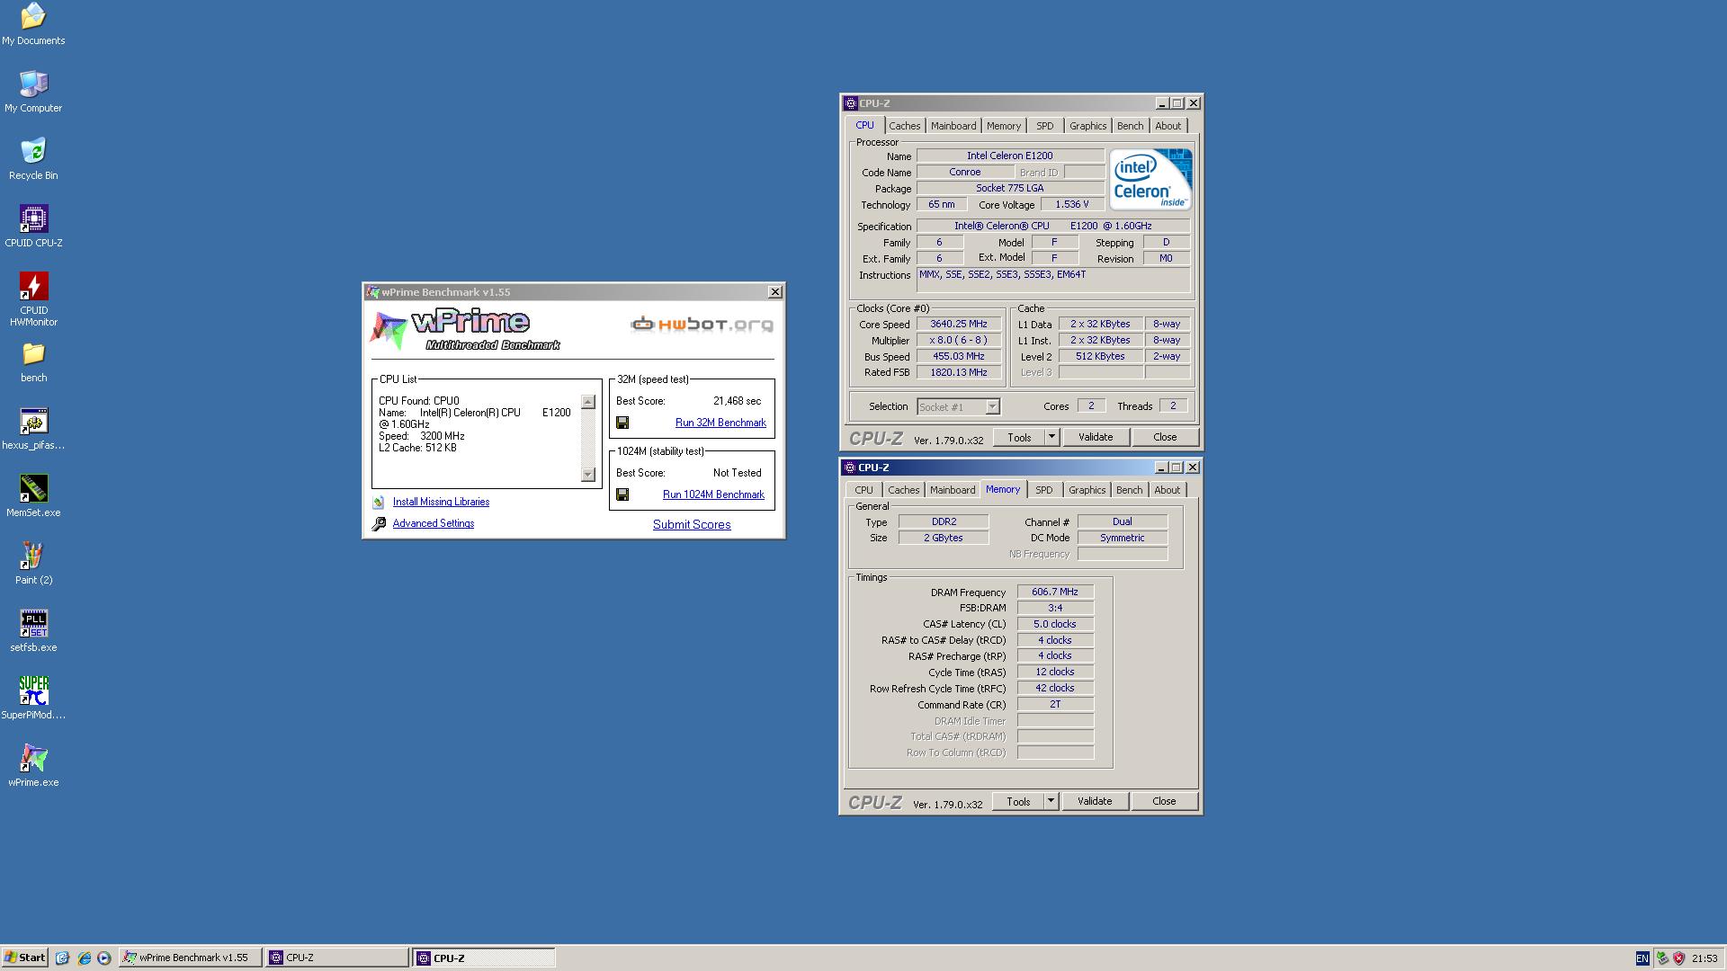Image resolution: width=1727 pixels, height=971 pixels.
Task: Open media player quick launch icon
Action: tap(104, 958)
